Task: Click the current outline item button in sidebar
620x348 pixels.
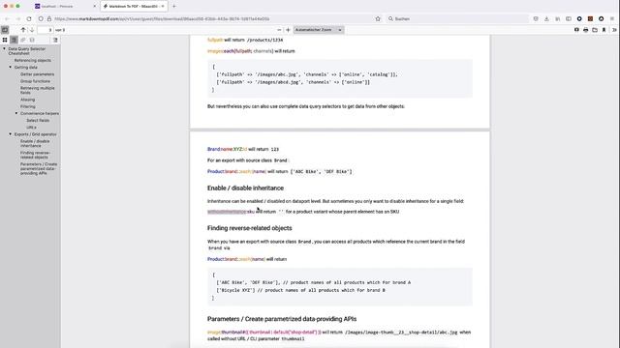Action: [x=55, y=40]
